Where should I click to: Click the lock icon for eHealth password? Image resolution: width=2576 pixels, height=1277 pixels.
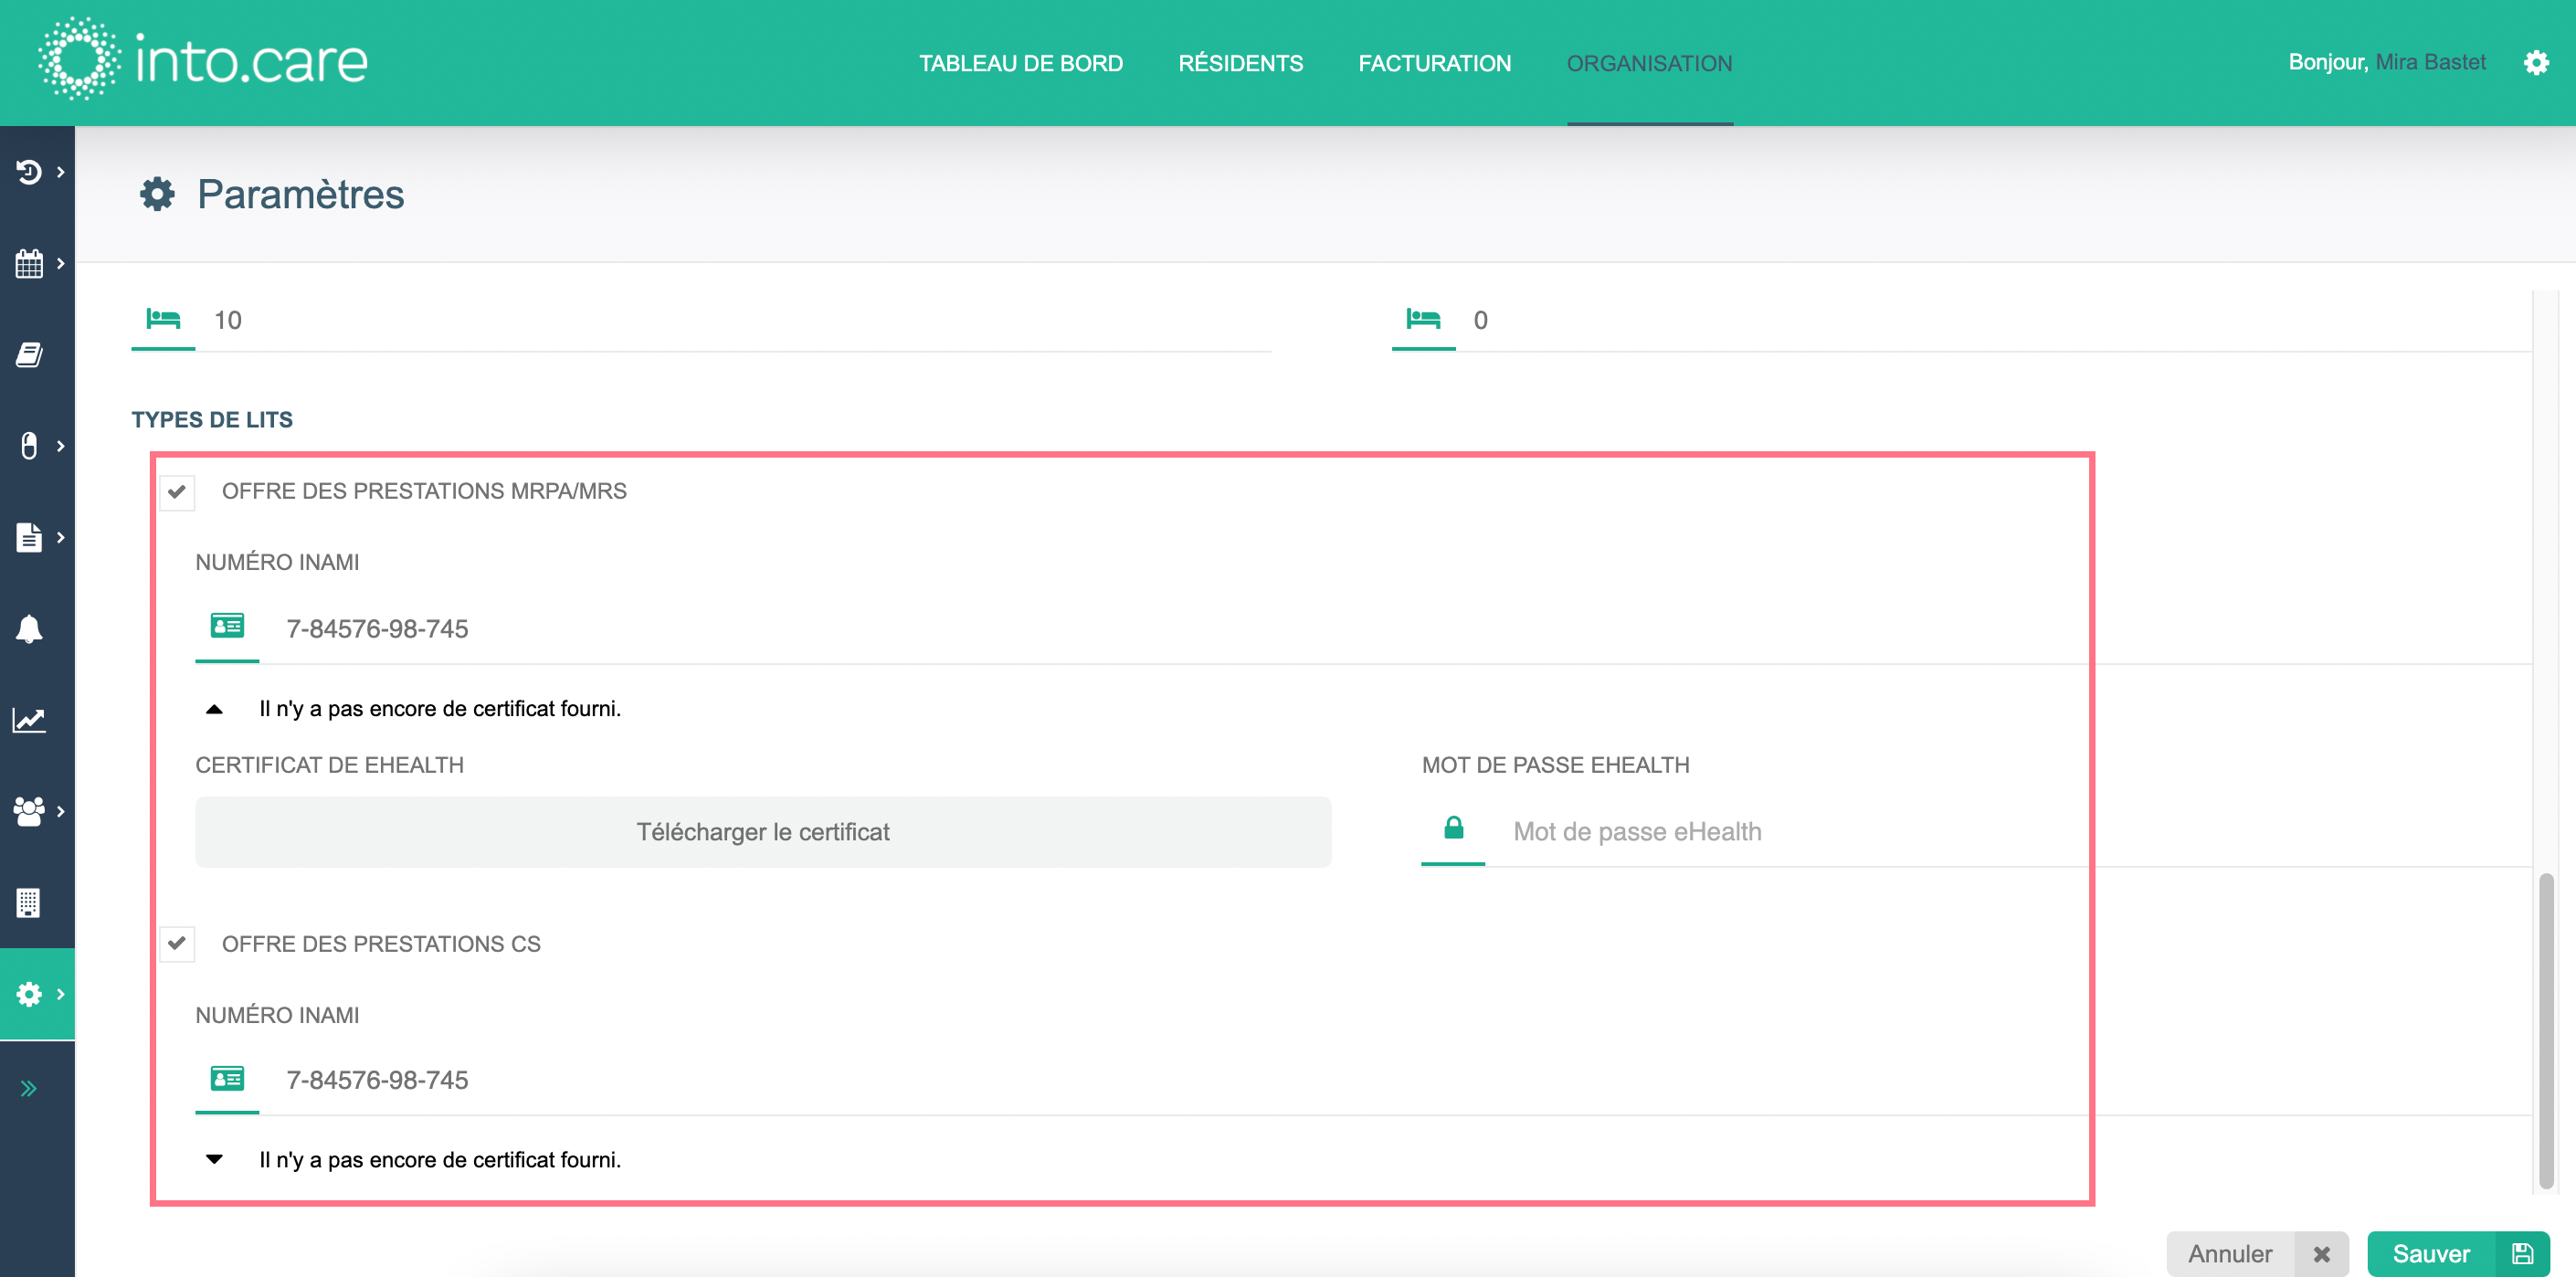(x=1454, y=827)
